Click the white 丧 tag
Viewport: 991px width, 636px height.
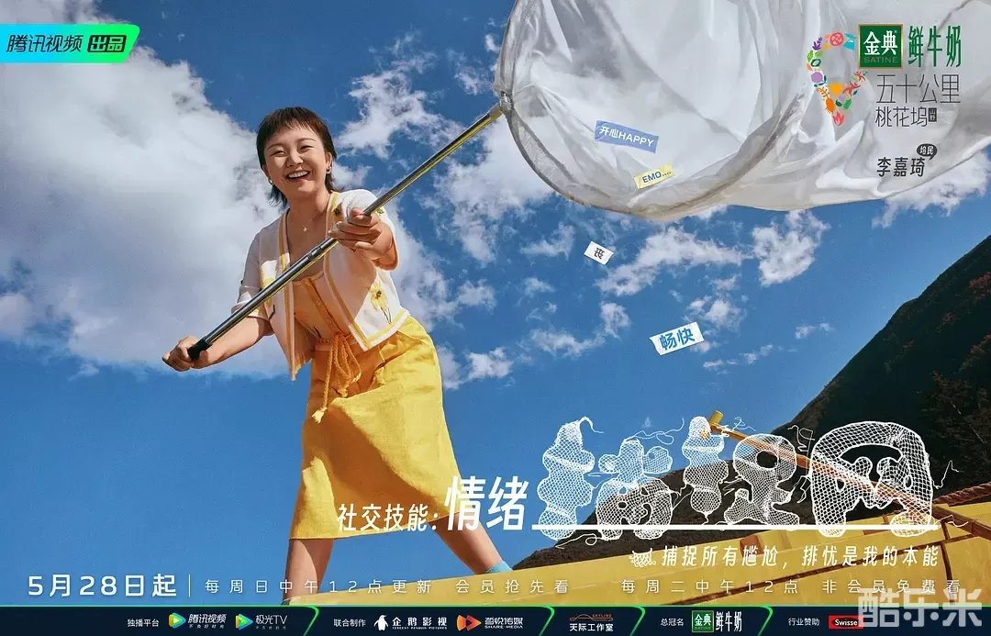pos(598,253)
